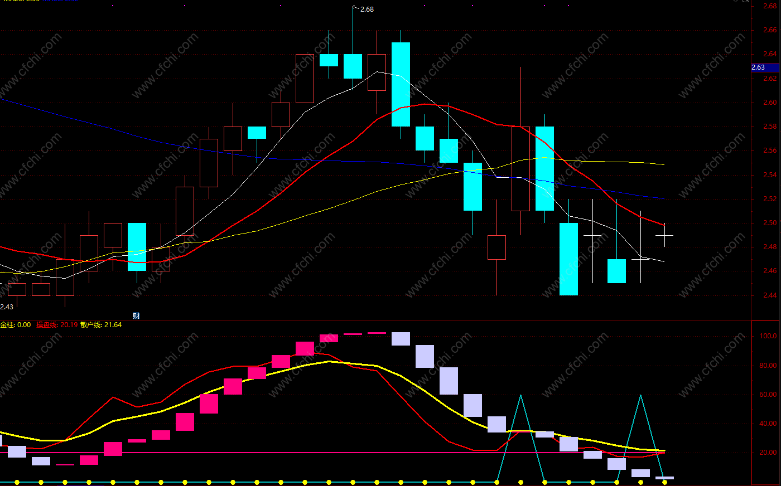The height and width of the screenshot is (486, 781).
Task: Click the 2.44 price axis value
Action: pos(770,295)
